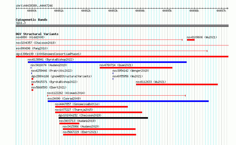Select the nsv6259446 (Prakrithi2022) label

pyautogui.click(x=52, y=71)
